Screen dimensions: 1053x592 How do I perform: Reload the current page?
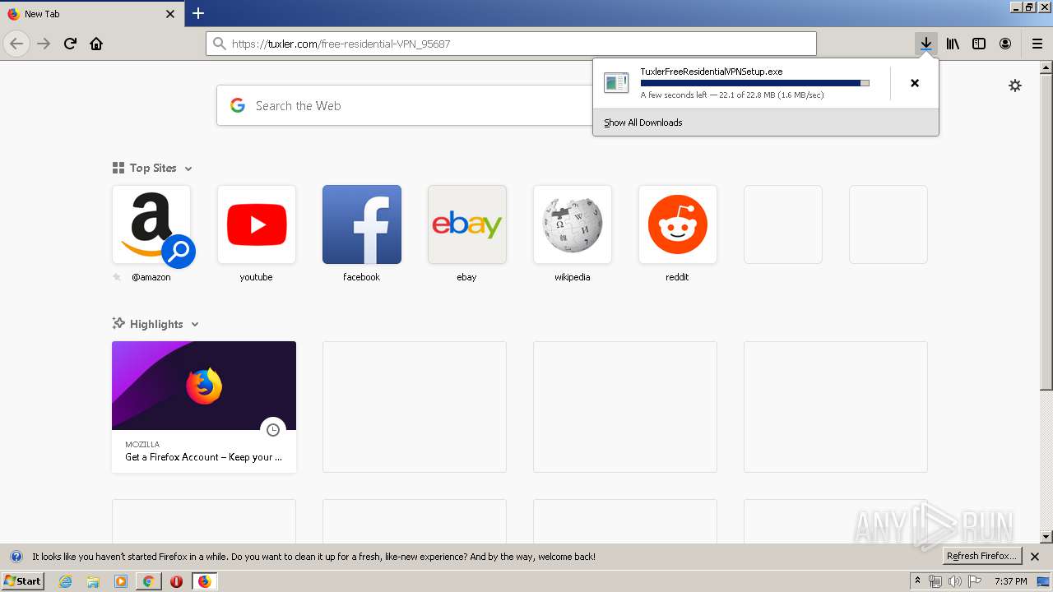click(x=70, y=44)
